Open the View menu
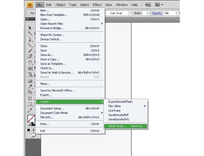Viewport: 204px width, 156px height. (109, 5)
